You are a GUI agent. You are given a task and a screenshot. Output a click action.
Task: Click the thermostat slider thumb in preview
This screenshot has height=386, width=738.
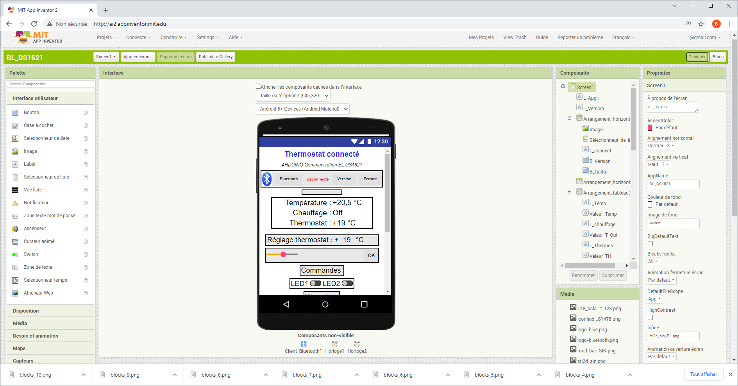coord(283,254)
